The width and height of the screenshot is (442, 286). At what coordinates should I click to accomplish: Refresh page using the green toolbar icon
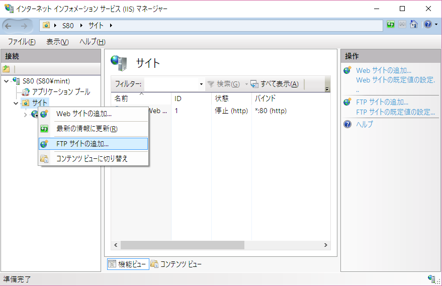coord(390,25)
